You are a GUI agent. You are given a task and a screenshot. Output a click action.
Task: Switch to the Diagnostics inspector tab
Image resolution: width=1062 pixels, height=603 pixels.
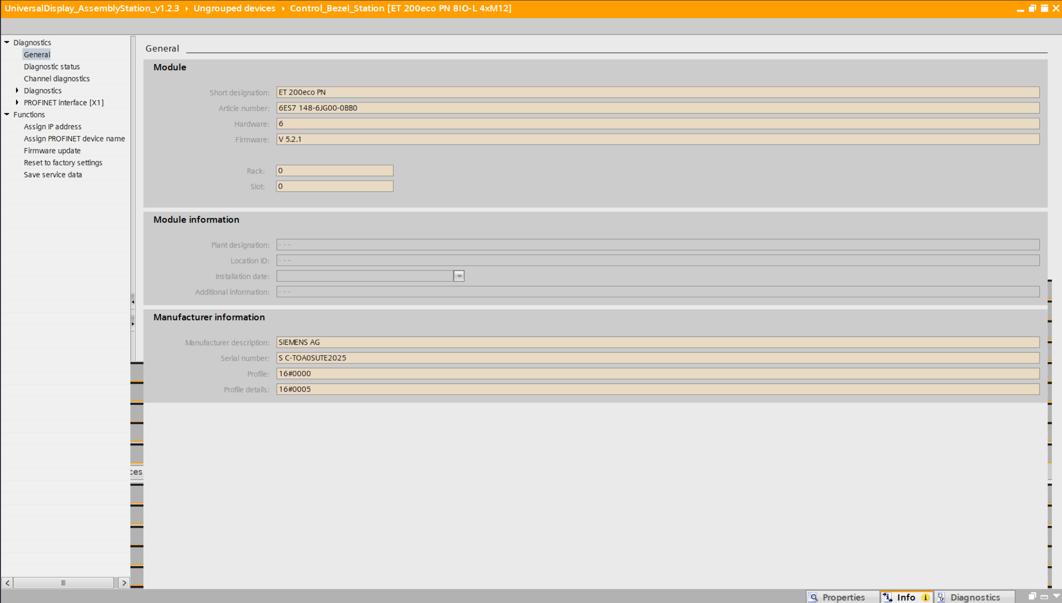[x=975, y=597]
